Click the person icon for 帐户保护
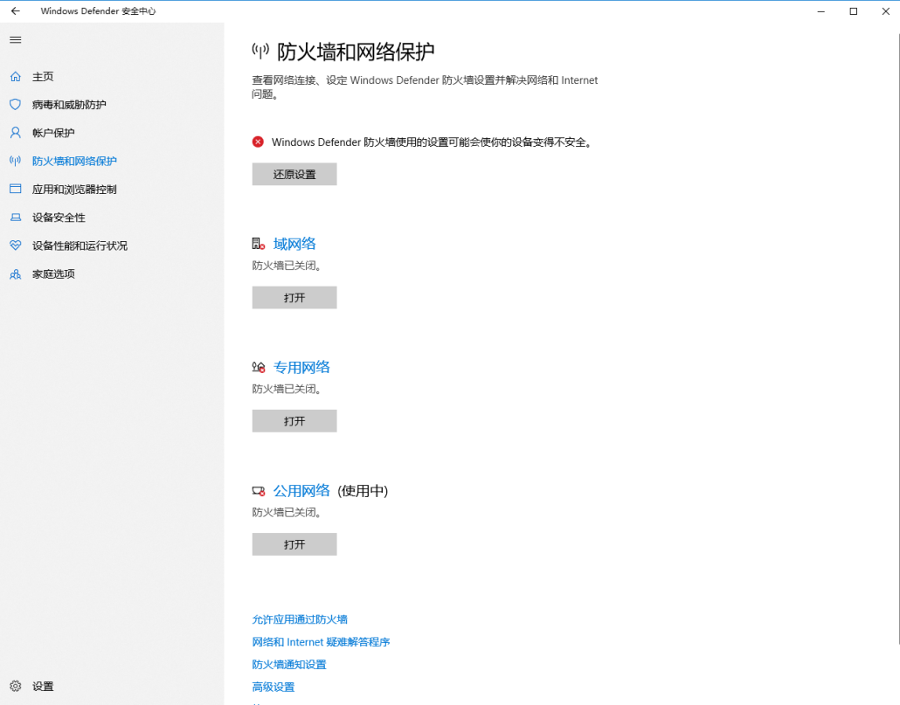Screen dimensions: 900x705 16,133
